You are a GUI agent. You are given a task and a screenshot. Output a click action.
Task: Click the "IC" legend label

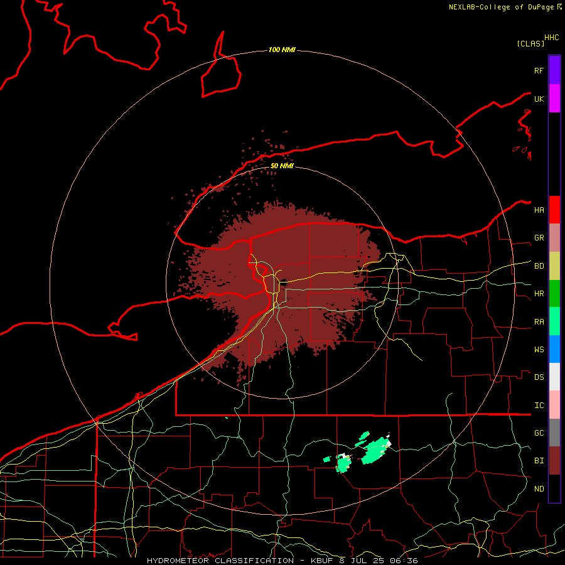539,406
